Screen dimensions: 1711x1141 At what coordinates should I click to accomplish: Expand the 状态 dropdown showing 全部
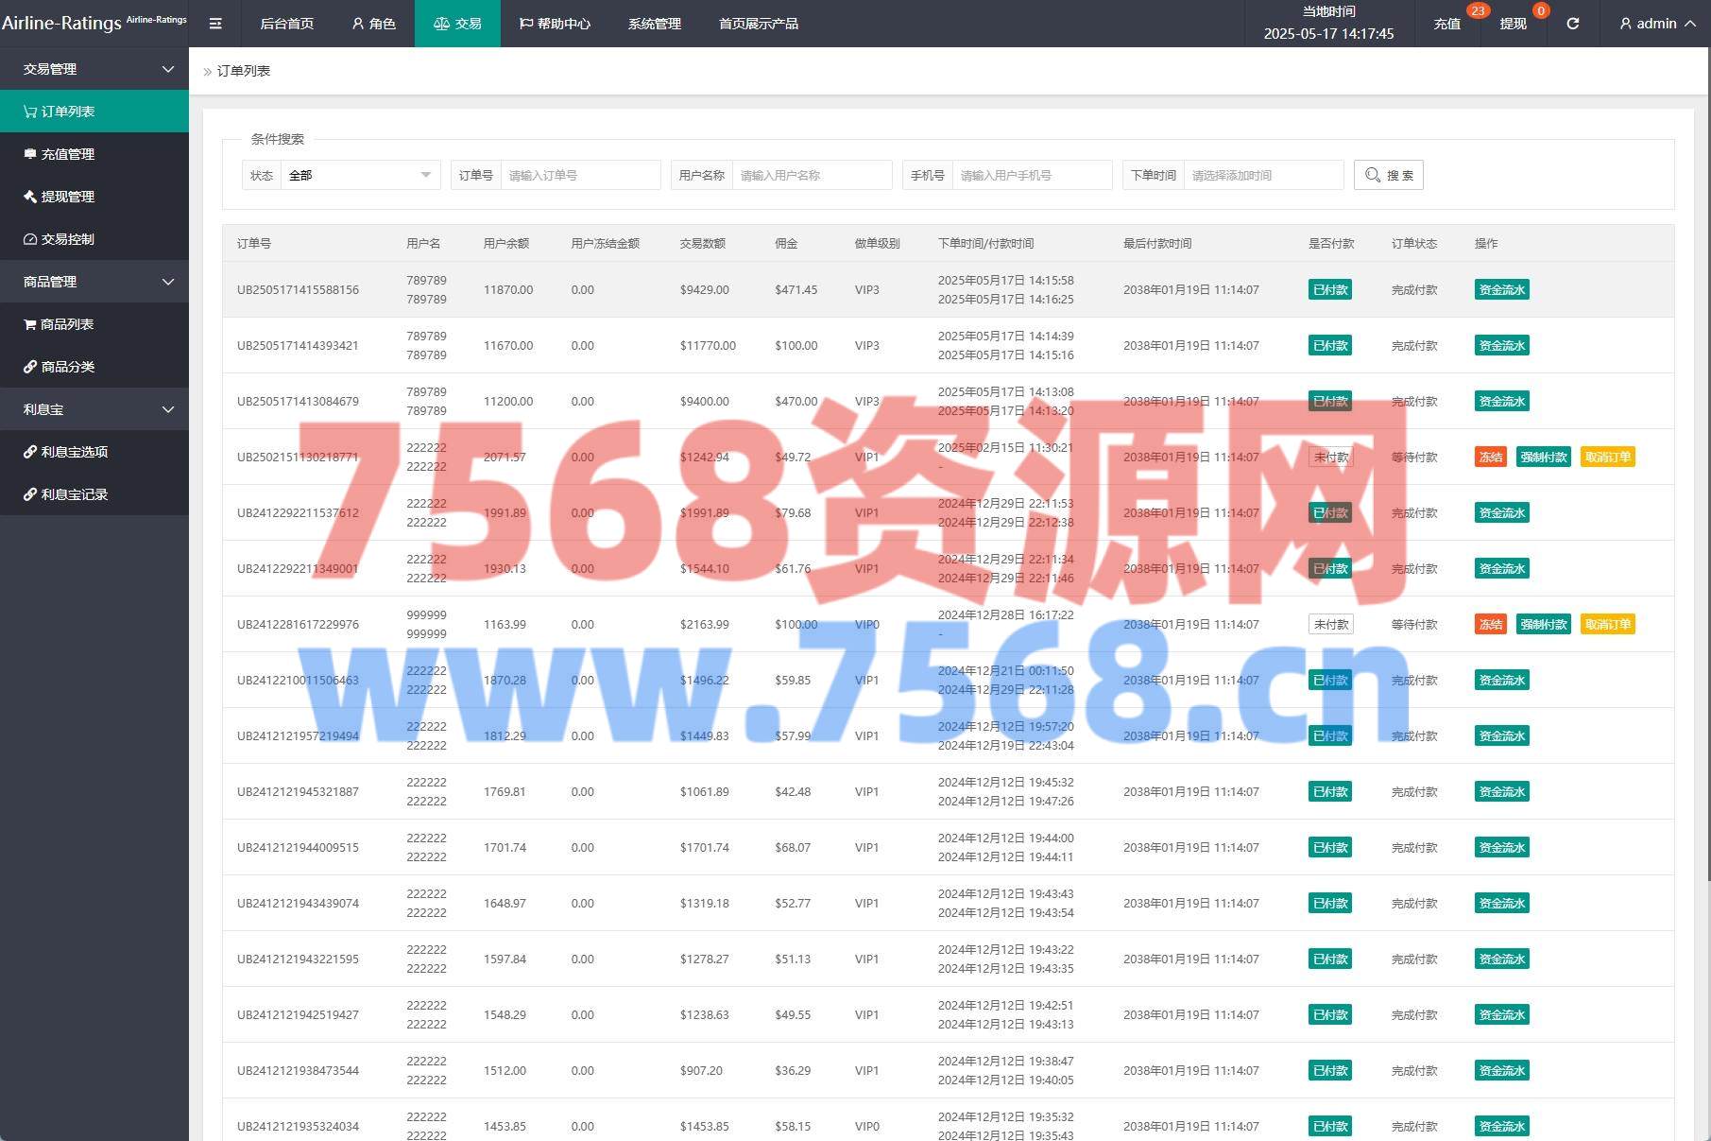click(360, 175)
